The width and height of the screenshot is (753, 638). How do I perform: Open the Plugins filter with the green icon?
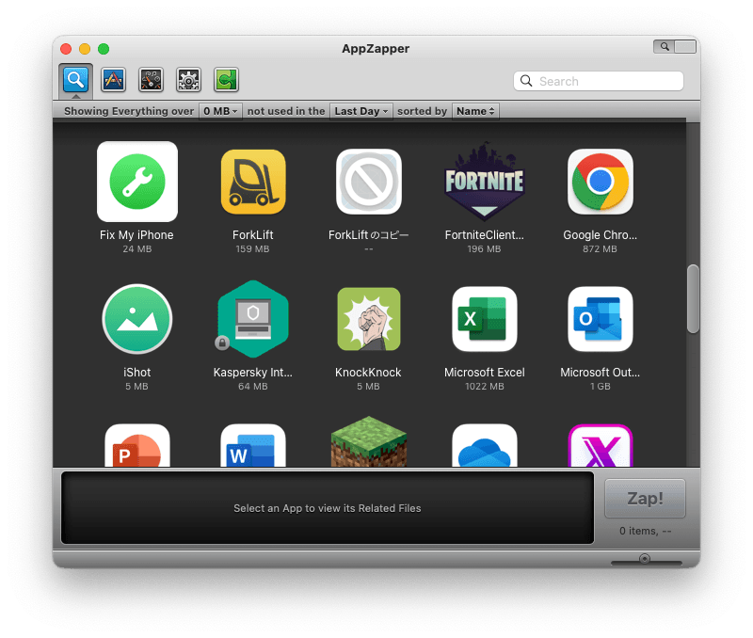(x=225, y=80)
